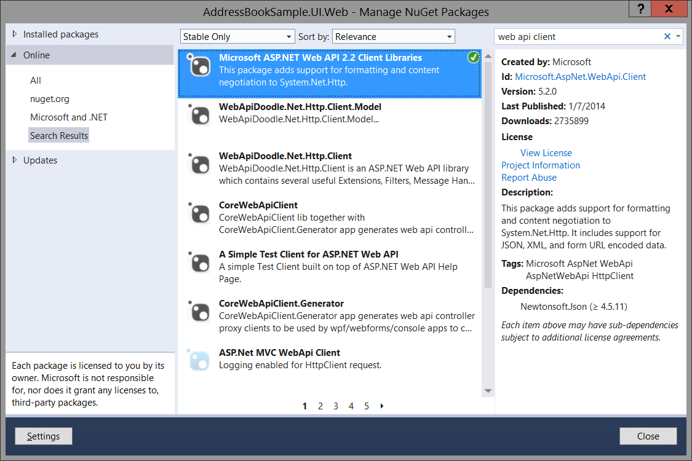
Task: Go to results page 5
Action: [367, 406]
